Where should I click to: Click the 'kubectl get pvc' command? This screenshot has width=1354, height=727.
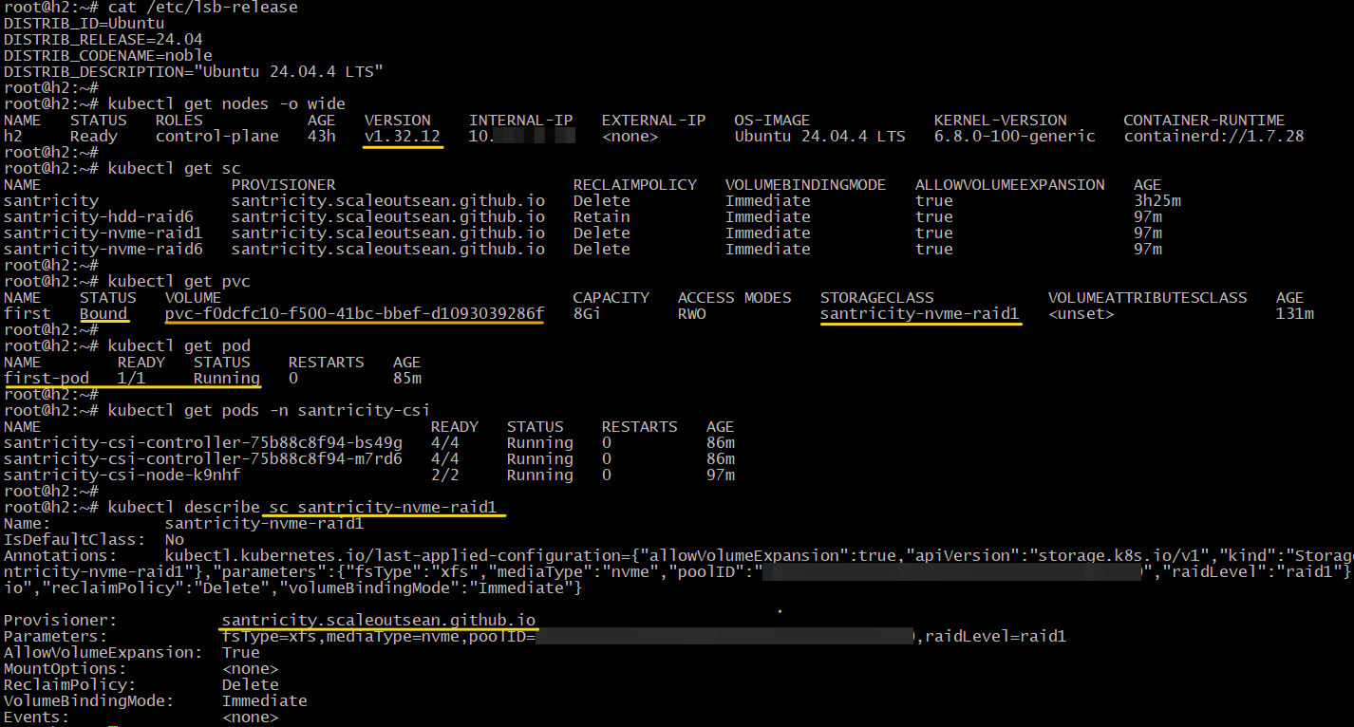pos(179,282)
